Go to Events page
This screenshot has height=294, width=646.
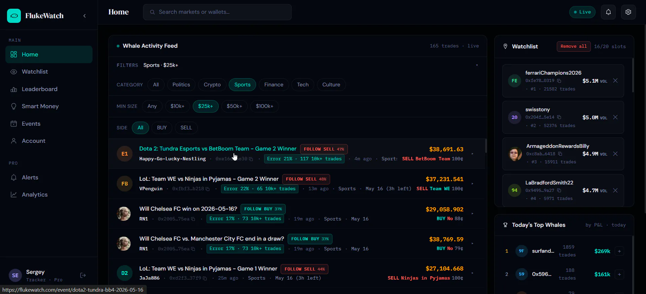[49, 124]
